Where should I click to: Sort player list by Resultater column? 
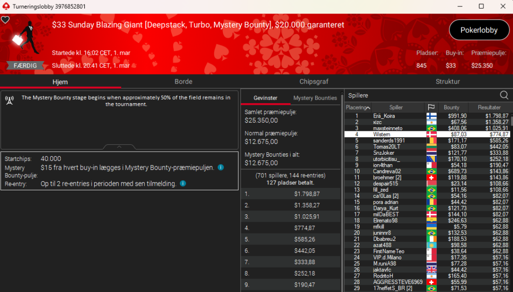tap(489, 108)
